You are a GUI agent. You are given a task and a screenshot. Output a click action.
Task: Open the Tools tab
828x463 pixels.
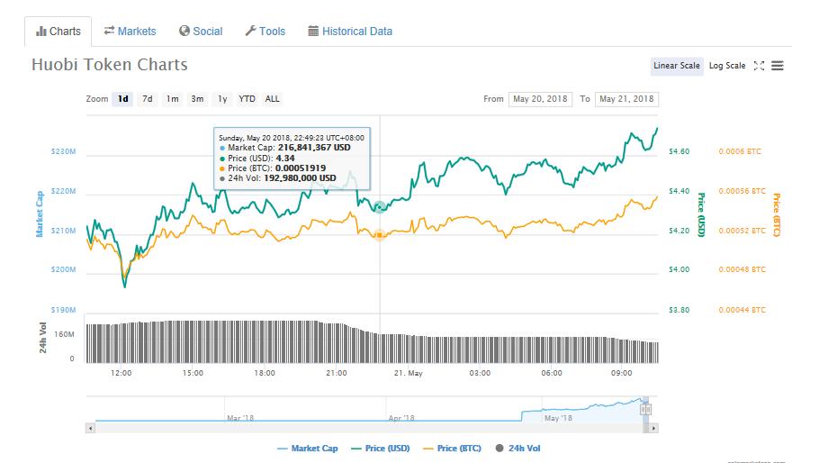click(x=265, y=31)
